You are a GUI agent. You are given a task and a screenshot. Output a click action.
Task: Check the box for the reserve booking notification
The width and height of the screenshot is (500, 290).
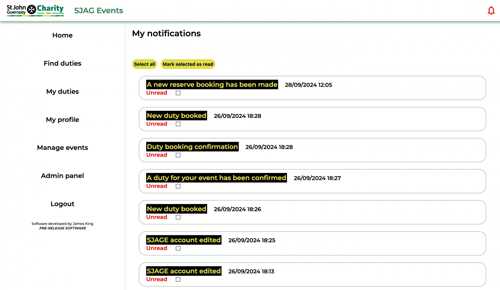click(178, 93)
